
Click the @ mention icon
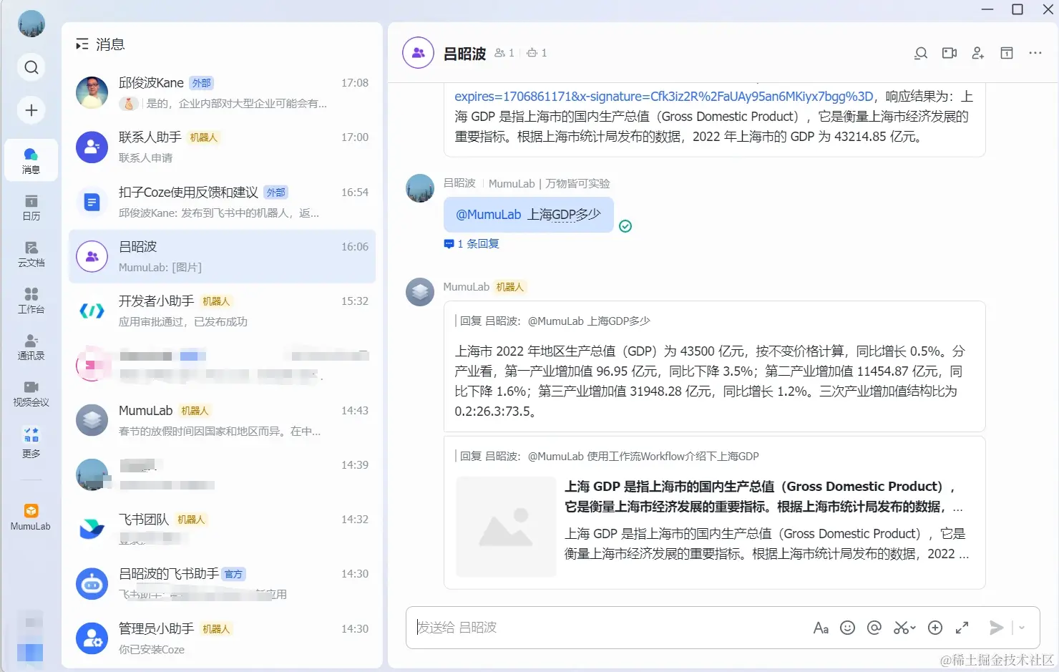[x=874, y=628]
